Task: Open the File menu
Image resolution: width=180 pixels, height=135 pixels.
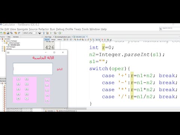Action: pyautogui.click(x=1, y=29)
